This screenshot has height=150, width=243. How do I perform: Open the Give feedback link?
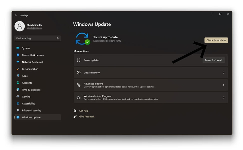click(87, 116)
